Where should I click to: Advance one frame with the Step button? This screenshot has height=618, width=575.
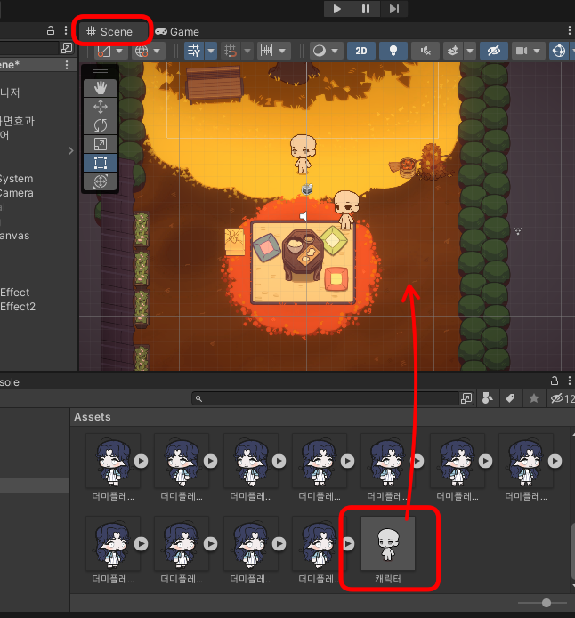point(393,9)
